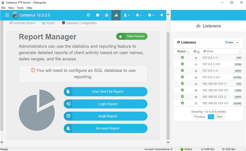The height and width of the screenshot is (151, 246).
Task: Open the grid toolbar icon
Action: [107, 15]
